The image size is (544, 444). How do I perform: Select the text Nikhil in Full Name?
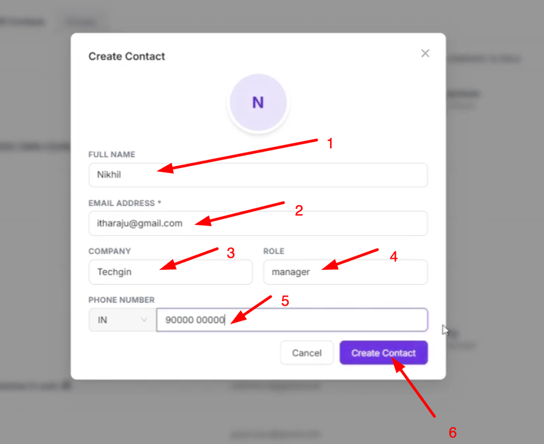click(108, 175)
